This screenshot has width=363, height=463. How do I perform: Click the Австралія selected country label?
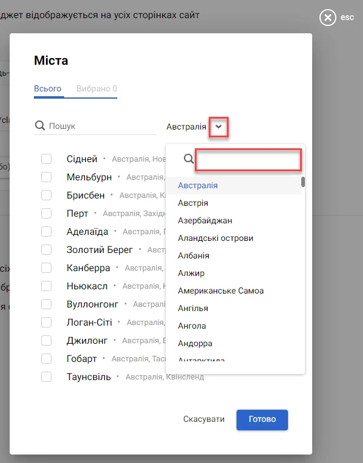coord(186,126)
